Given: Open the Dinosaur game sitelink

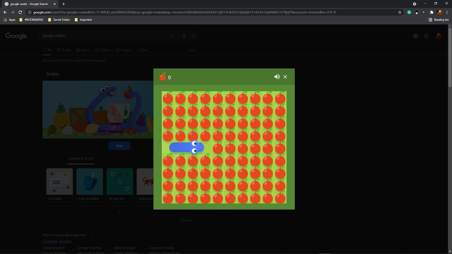Looking at the screenshot, I should (x=54, y=248).
